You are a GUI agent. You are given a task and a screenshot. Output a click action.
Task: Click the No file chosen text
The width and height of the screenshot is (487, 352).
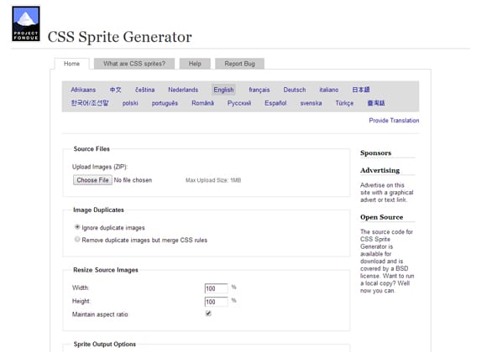point(133,180)
